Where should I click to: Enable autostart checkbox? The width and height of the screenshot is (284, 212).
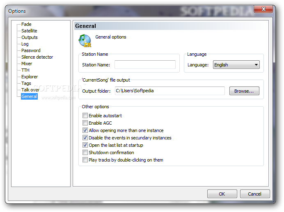85,116
